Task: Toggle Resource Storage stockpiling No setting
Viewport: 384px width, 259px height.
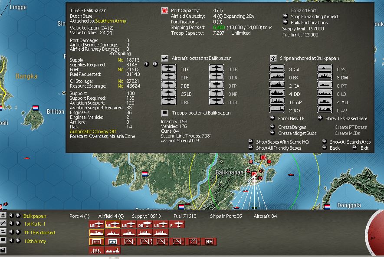Action: tap(120, 86)
